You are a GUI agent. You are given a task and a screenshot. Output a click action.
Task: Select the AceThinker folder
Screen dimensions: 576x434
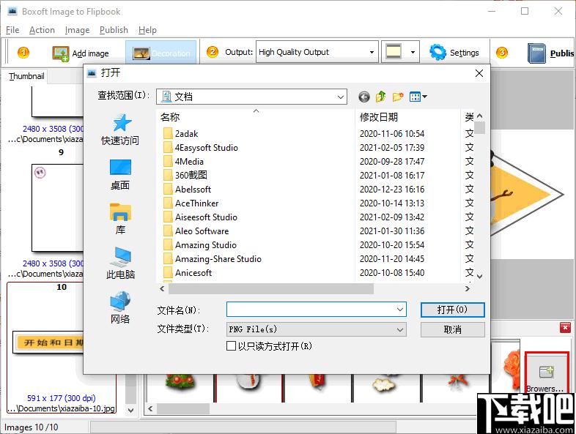[191, 203]
